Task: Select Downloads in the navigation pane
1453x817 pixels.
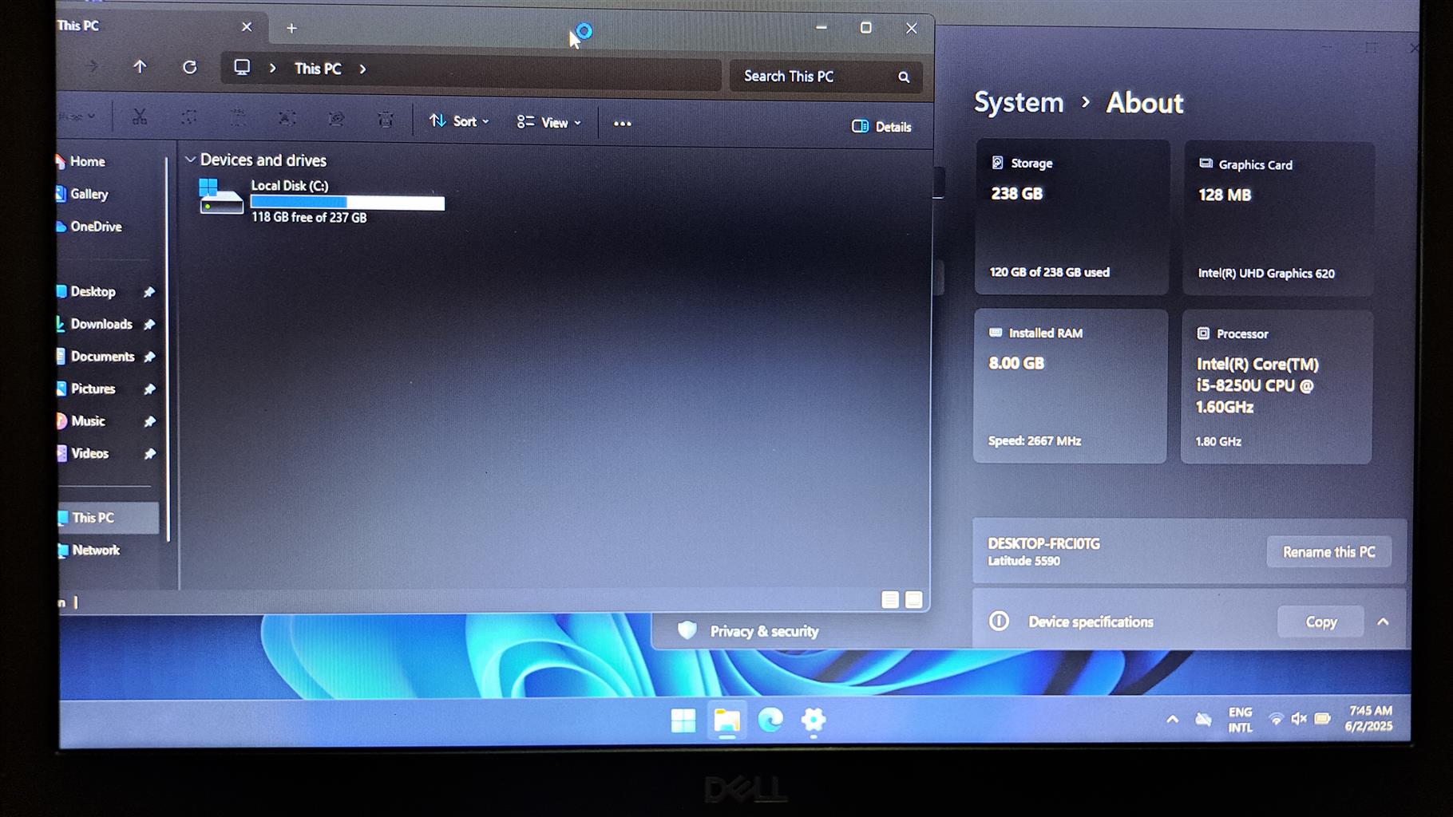Action: coord(101,324)
